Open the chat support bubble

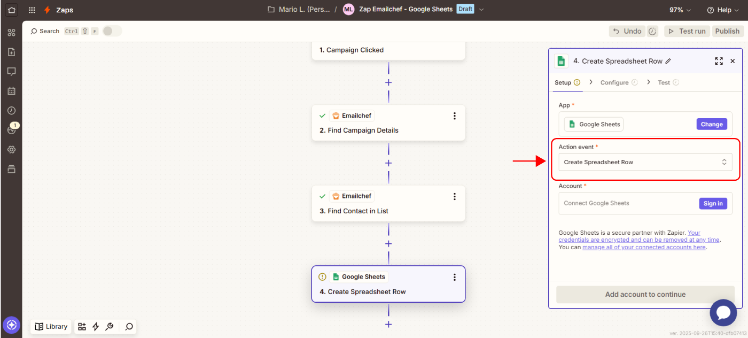point(723,313)
